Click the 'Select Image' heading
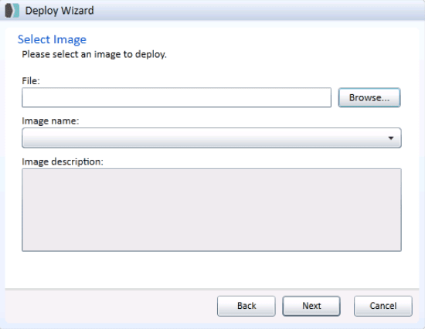Screen dimensions: 425x329 (x=52, y=39)
